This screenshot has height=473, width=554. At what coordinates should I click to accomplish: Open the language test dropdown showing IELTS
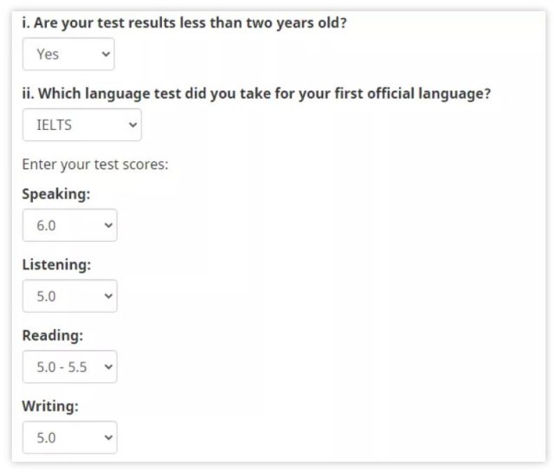81,125
